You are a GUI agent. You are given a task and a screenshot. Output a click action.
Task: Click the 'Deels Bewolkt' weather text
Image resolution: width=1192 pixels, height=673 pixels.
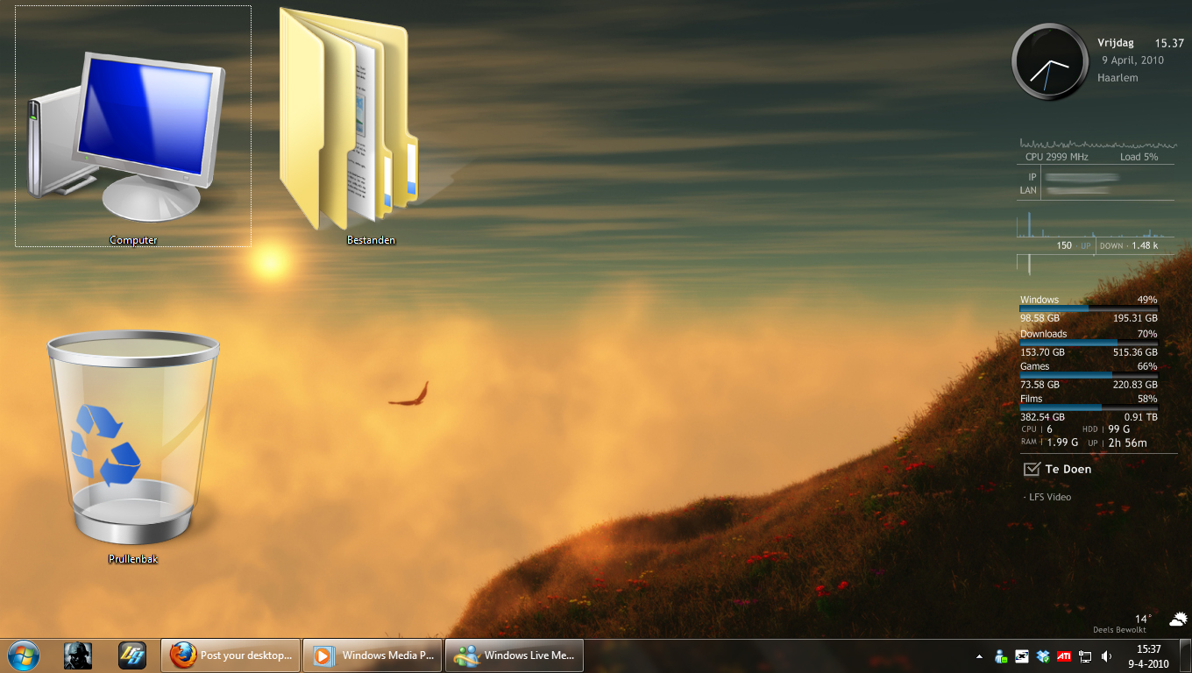tap(1119, 630)
